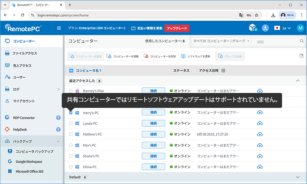Open the browser downloads icon
307x184 pixels.
click(273, 15)
